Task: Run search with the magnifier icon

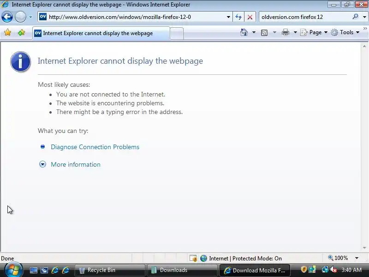Action: click(x=355, y=17)
